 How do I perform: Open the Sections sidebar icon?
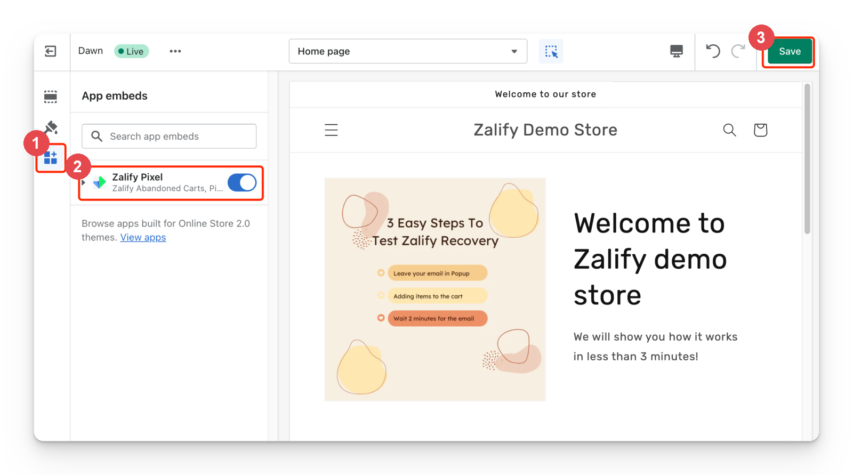click(x=51, y=96)
